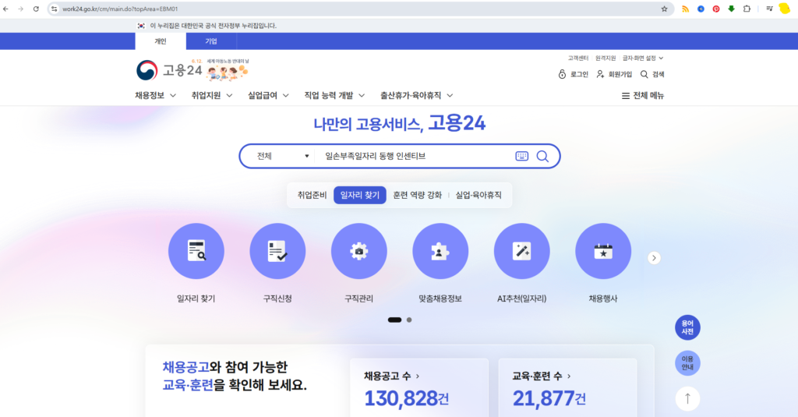Open the 용어사전 floating button
798x417 pixels.
687,327
